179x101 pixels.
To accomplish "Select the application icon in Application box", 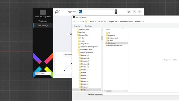I will [80, 12].
